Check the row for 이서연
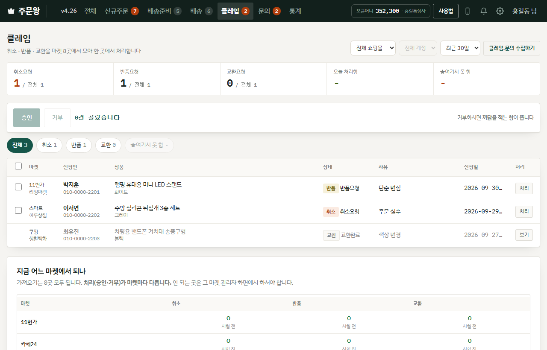Screen dimensions: 547x350 pos(18,210)
